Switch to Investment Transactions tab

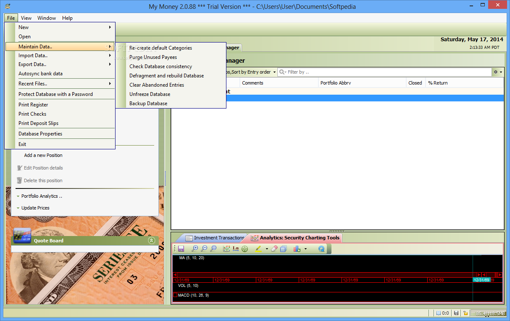coord(214,238)
